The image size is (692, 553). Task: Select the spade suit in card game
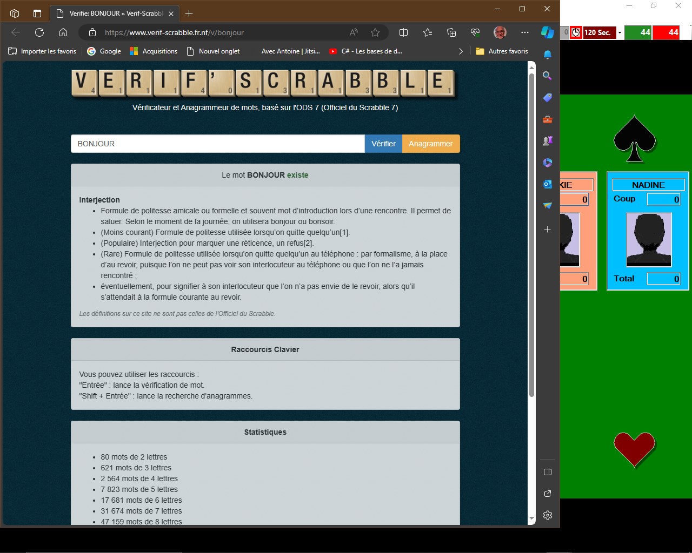click(635, 138)
